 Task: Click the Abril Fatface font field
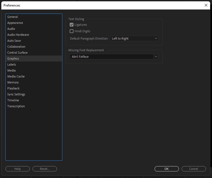click(x=111, y=57)
